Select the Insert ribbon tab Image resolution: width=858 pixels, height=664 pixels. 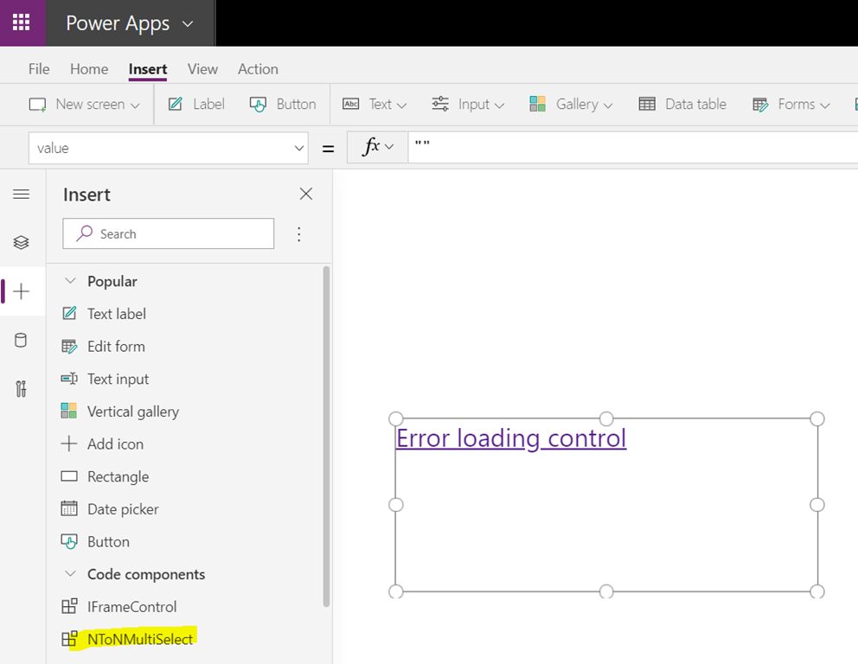pyautogui.click(x=148, y=69)
